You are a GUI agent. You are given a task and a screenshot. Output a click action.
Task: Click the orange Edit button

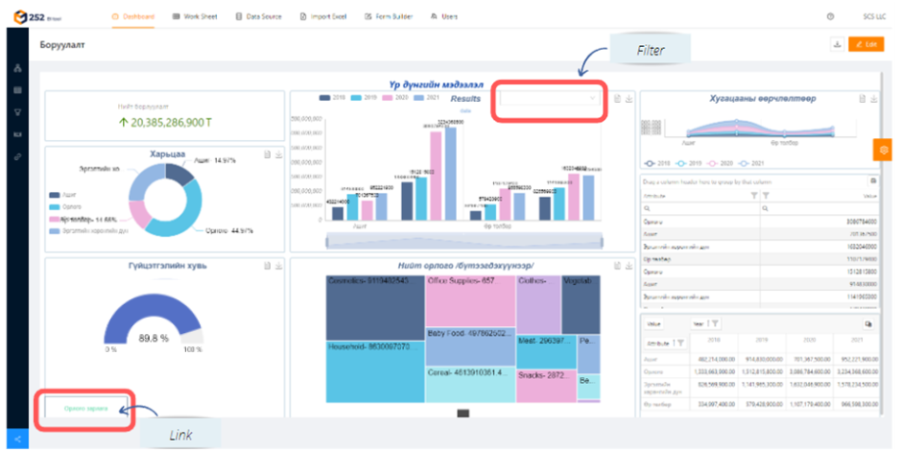pyautogui.click(x=866, y=44)
